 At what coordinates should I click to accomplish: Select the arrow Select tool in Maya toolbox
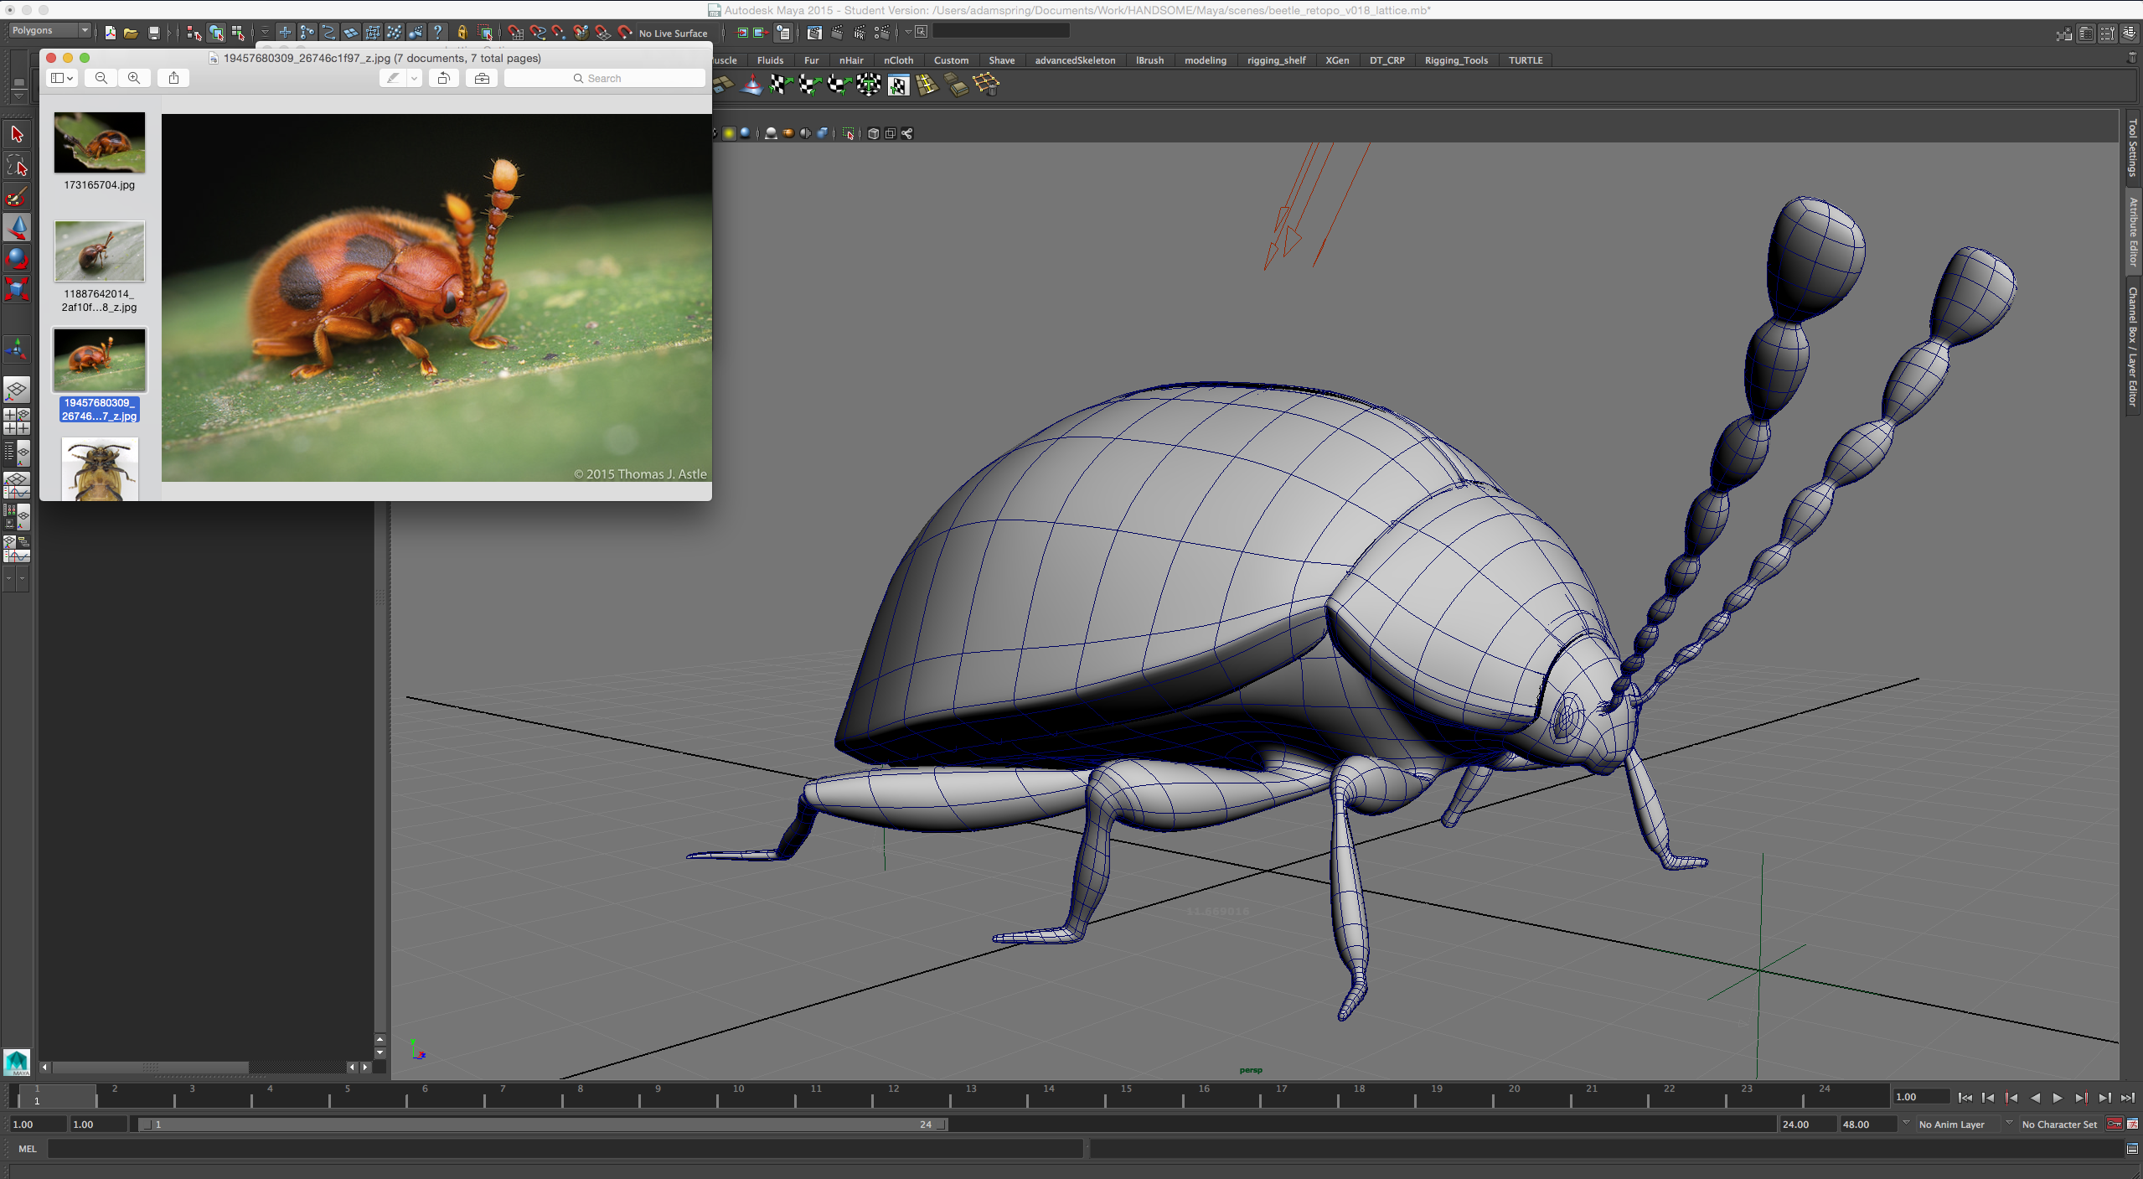pos(17,134)
